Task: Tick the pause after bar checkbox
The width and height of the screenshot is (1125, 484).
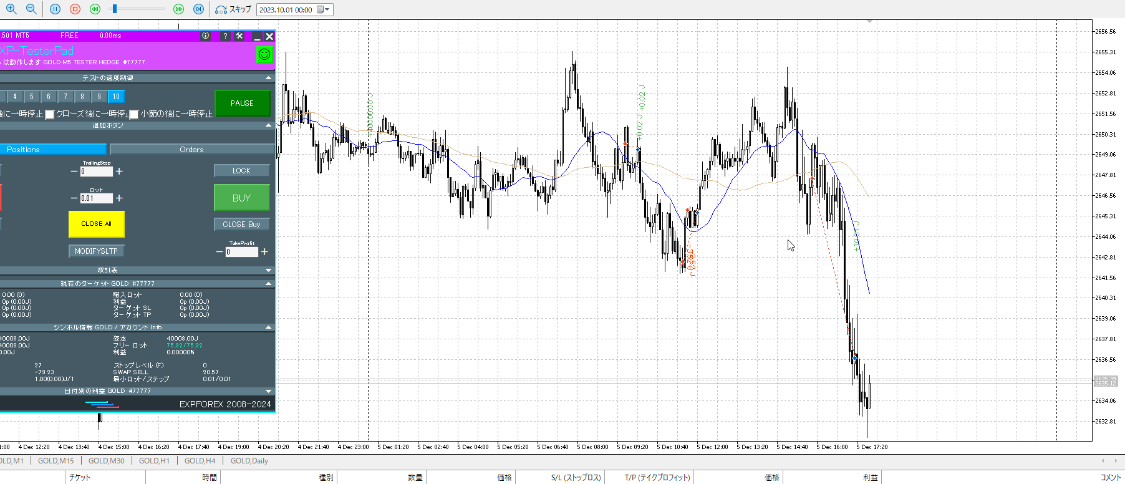Action: [133, 114]
